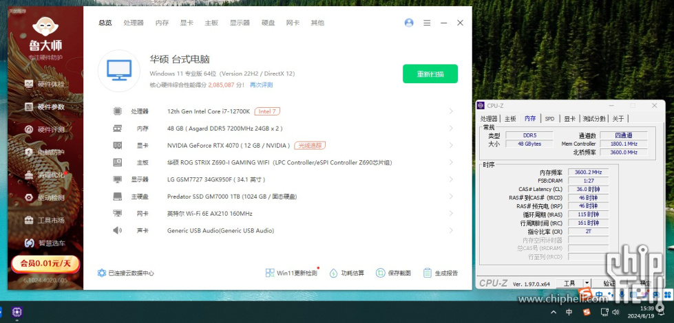The image size is (674, 323).
Task: Expand the 声卡 USB Audio row chevron
Action: tap(451, 230)
